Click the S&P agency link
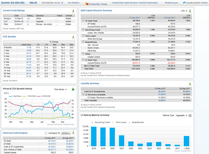This screenshot has width=209, height=154. pyautogui.click(x=6, y=21)
